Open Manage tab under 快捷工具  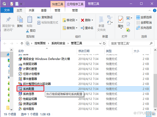[57, 10]
